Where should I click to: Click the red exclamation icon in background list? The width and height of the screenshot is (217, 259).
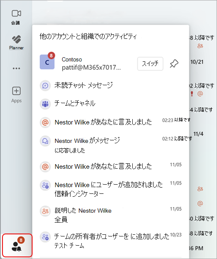[x=192, y=94]
